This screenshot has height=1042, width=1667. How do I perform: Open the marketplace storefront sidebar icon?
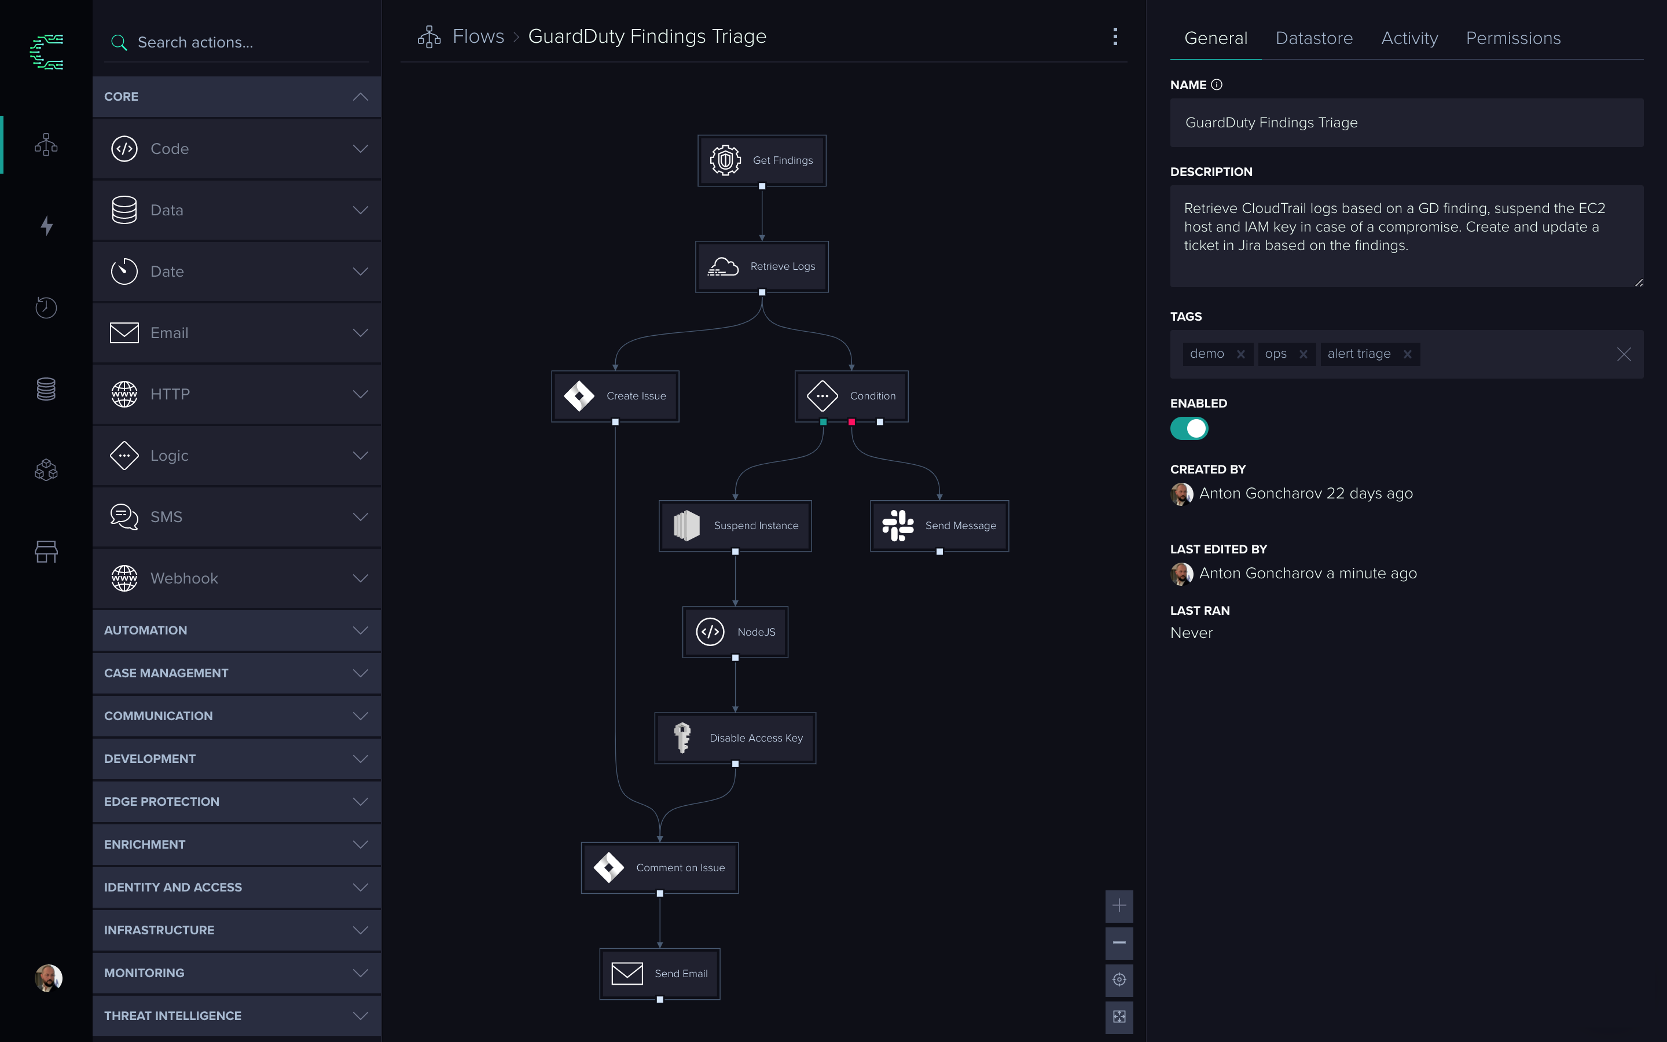(46, 551)
